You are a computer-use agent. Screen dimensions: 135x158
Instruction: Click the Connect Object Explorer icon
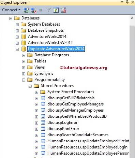coord(26,10)
